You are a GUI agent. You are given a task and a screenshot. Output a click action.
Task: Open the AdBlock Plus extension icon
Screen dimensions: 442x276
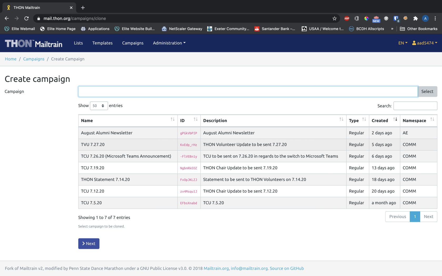coord(347,18)
